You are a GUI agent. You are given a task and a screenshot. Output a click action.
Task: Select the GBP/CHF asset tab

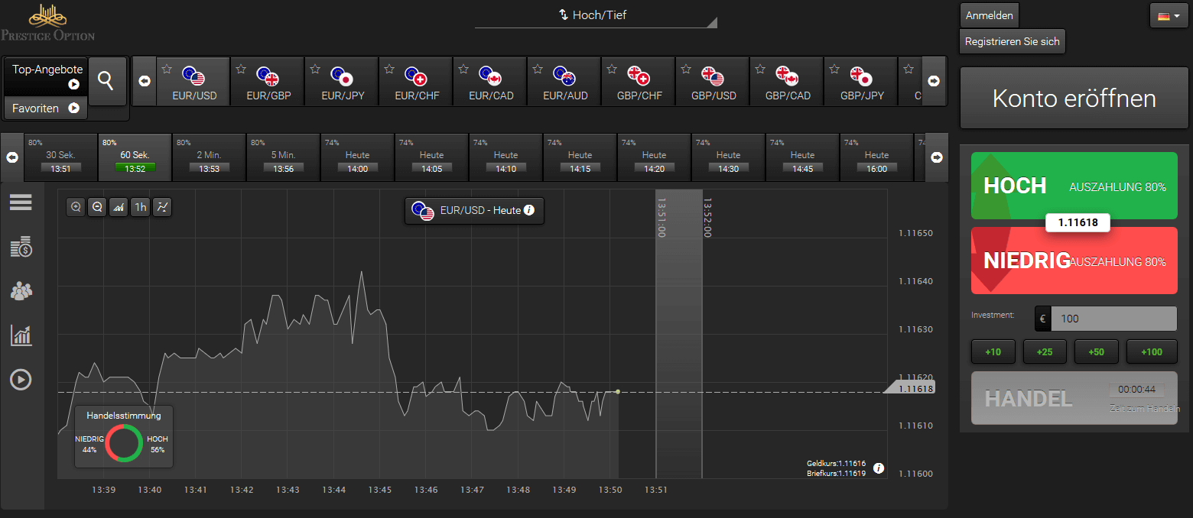point(639,82)
